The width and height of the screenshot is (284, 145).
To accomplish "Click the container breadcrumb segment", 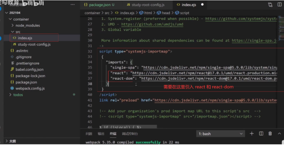I will 92,13.
